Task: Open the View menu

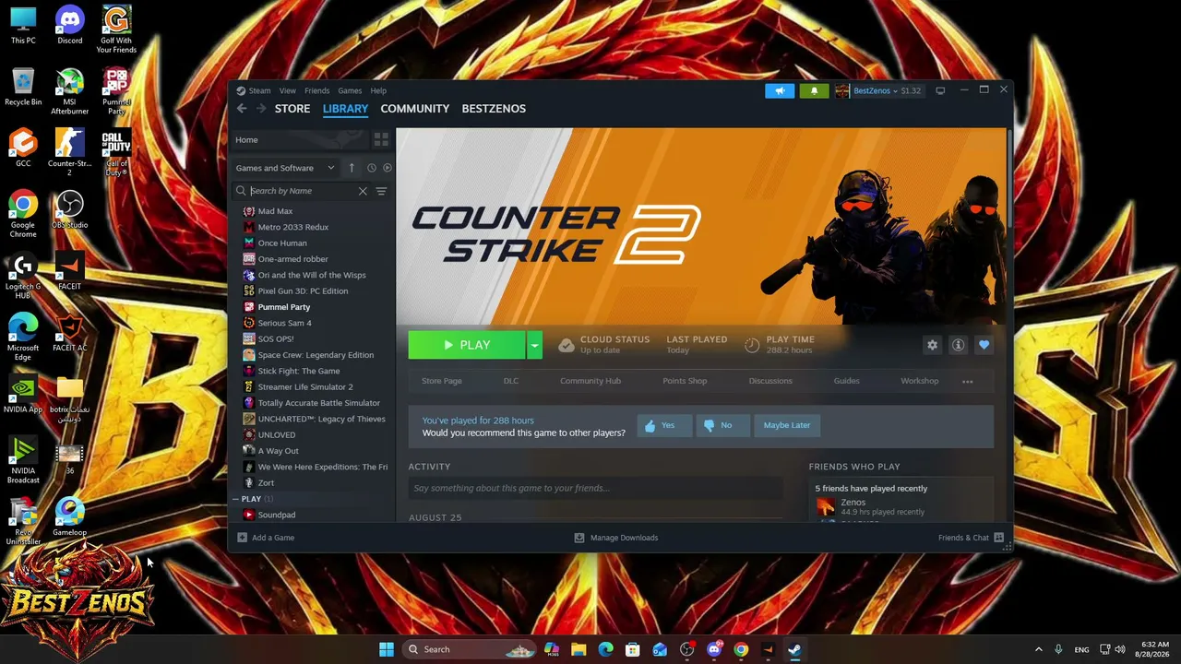Action: tap(288, 90)
